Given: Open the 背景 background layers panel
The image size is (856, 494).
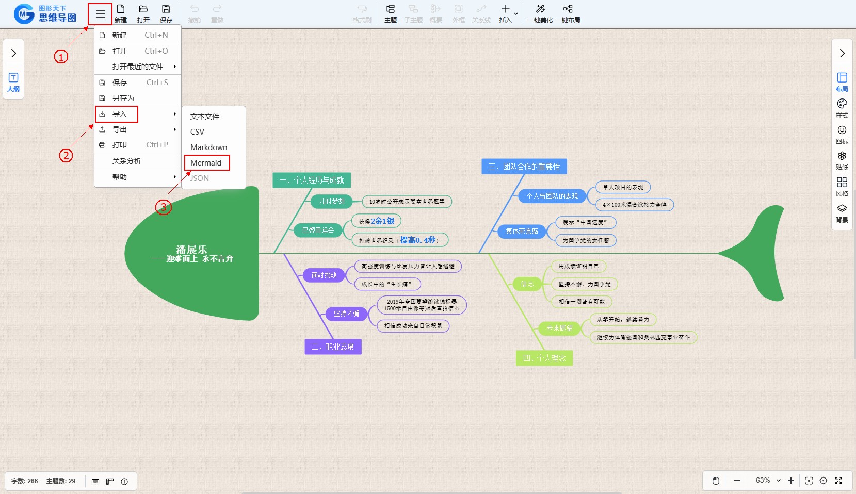Looking at the screenshot, I should pos(842,212).
